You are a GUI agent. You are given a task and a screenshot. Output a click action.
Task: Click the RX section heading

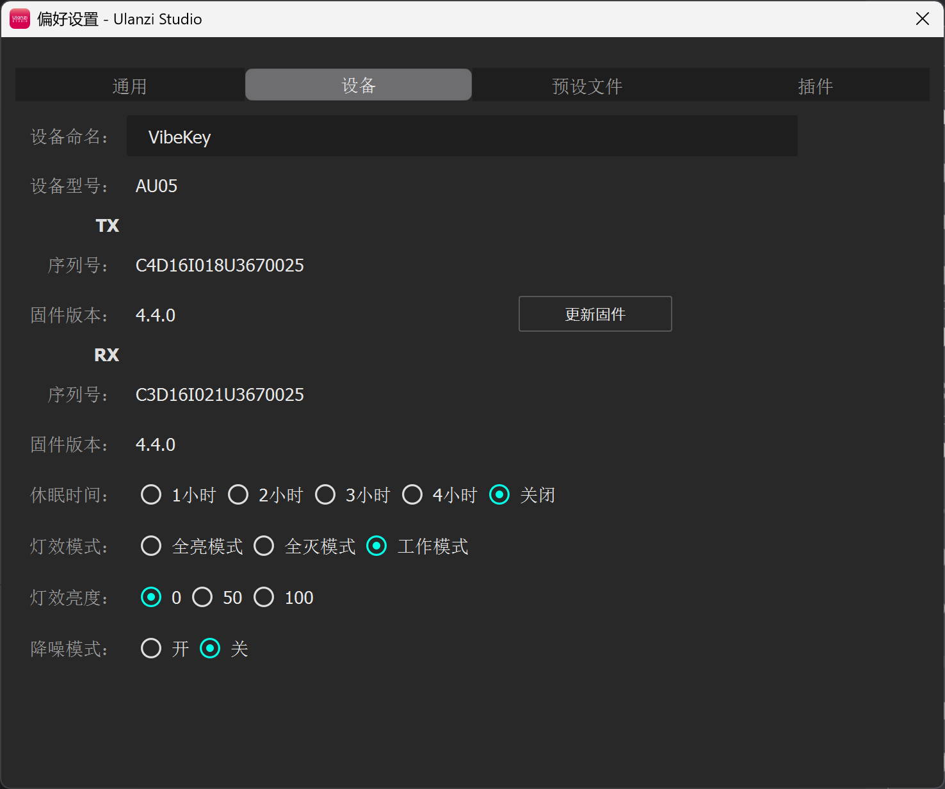107,355
